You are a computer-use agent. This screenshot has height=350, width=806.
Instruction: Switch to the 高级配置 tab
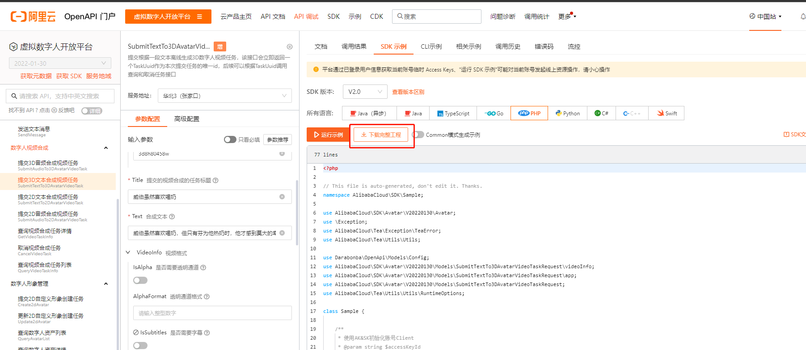(x=187, y=119)
